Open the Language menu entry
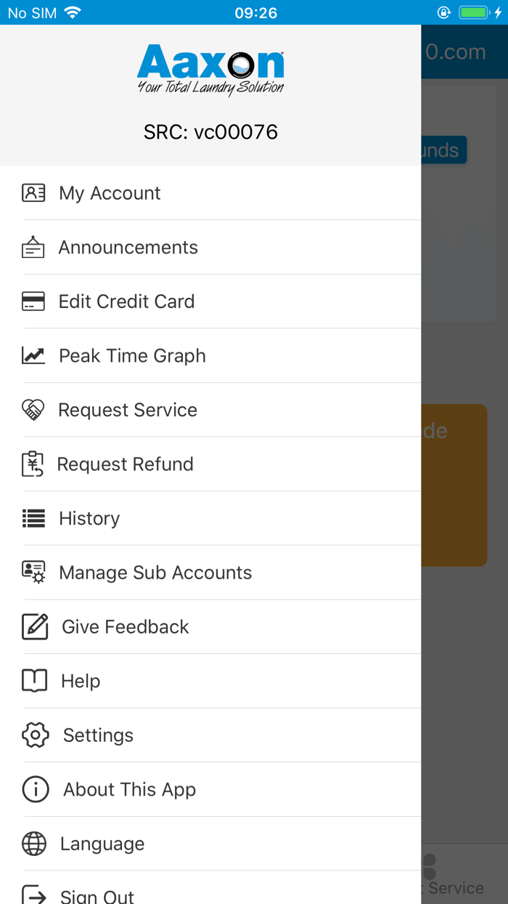 click(102, 843)
